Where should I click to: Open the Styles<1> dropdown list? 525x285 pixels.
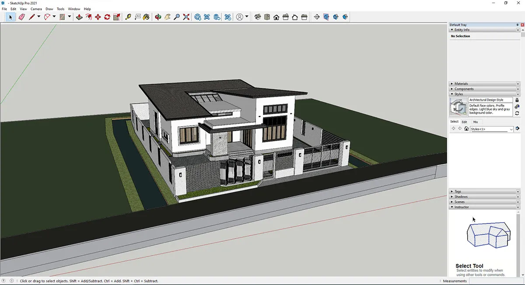click(x=511, y=129)
